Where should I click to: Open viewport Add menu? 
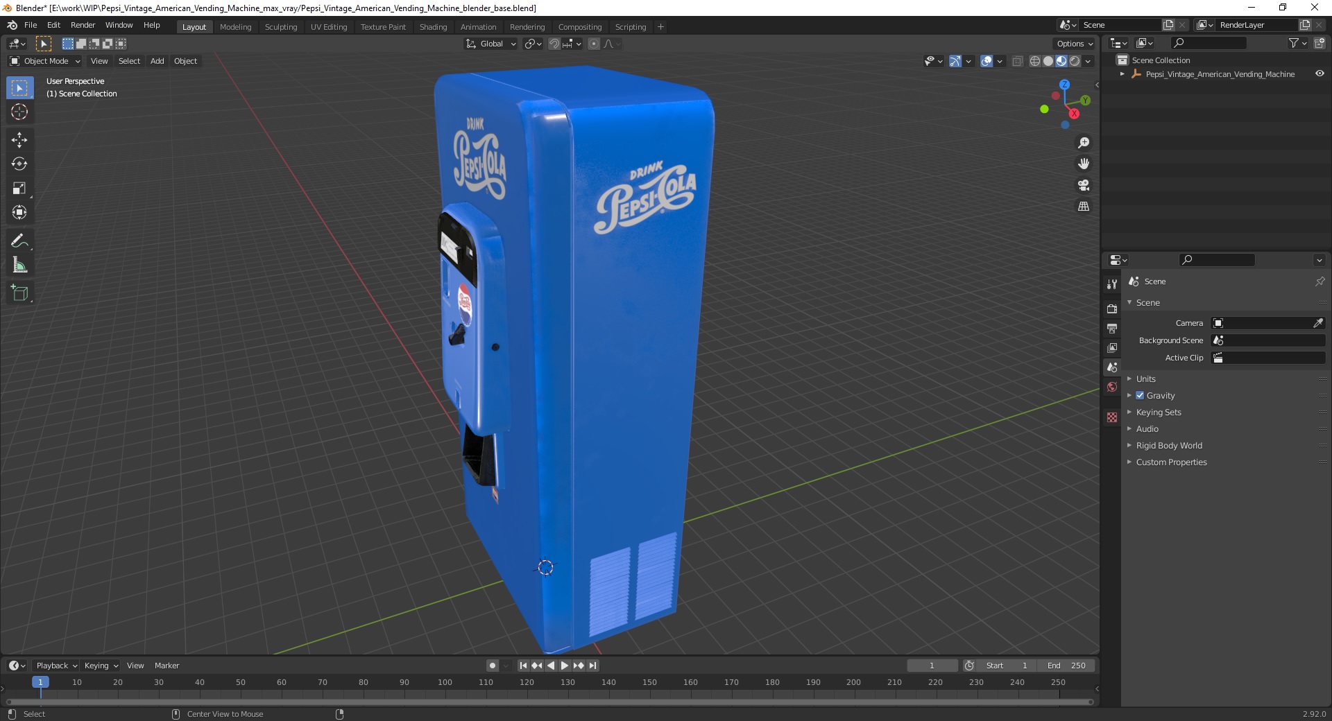click(x=157, y=61)
